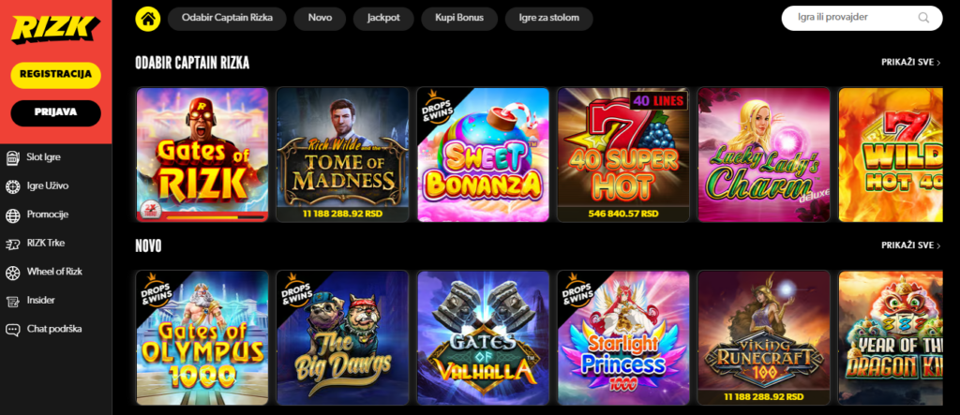The width and height of the screenshot is (960, 415).
Task: Click the RIZK logo
Action: (55, 29)
